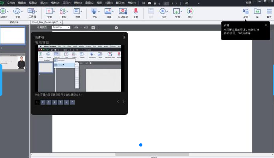The width and height of the screenshot is (274, 158).
Task: Expand the Fluid Box dropdown arrow
Action: [x=36, y=11]
